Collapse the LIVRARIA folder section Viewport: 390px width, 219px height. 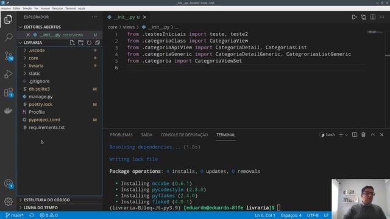(x=33, y=43)
